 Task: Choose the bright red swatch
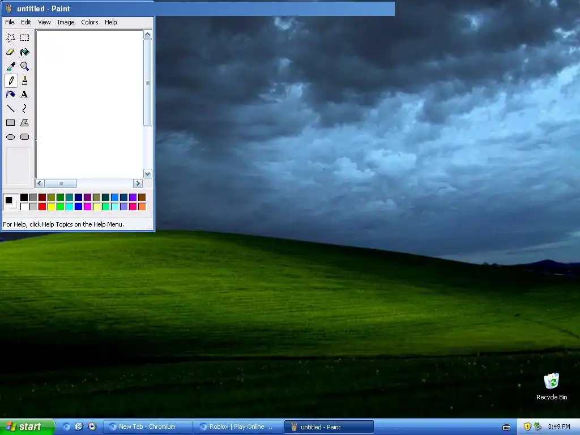(42, 206)
